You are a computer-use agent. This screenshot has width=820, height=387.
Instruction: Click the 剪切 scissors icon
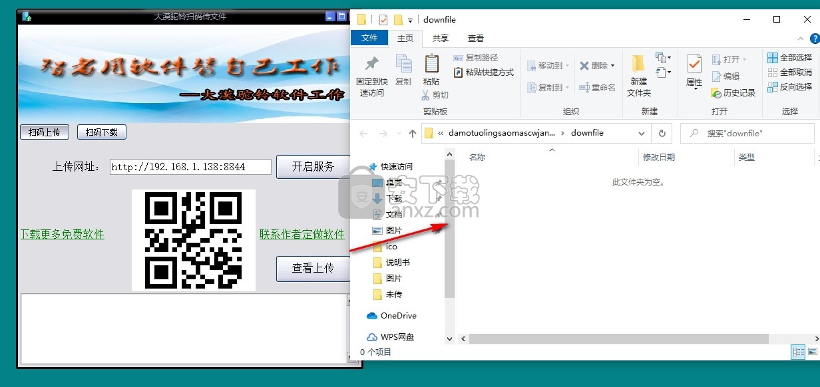[x=426, y=95]
